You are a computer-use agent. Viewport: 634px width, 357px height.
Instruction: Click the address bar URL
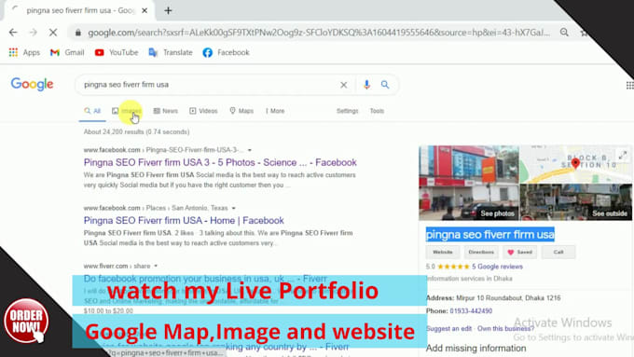(x=319, y=33)
